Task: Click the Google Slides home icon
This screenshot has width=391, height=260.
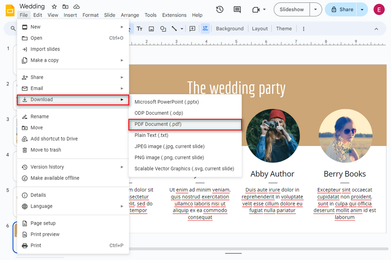Action: 9,9
